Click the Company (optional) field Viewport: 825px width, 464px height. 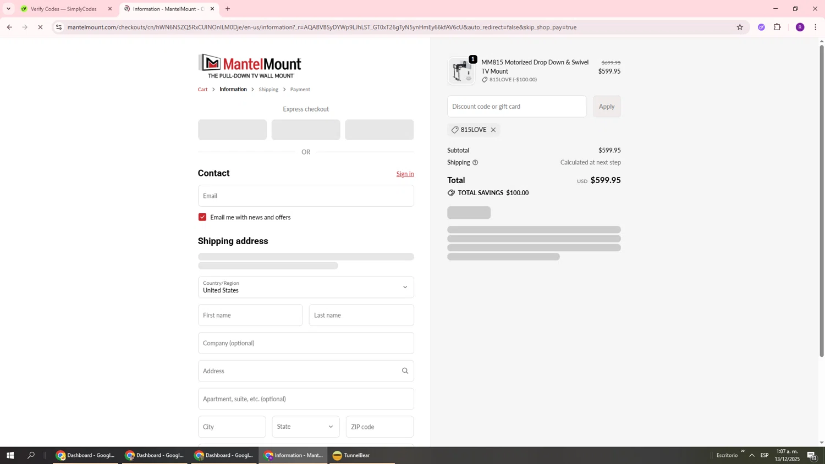[306, 343]
